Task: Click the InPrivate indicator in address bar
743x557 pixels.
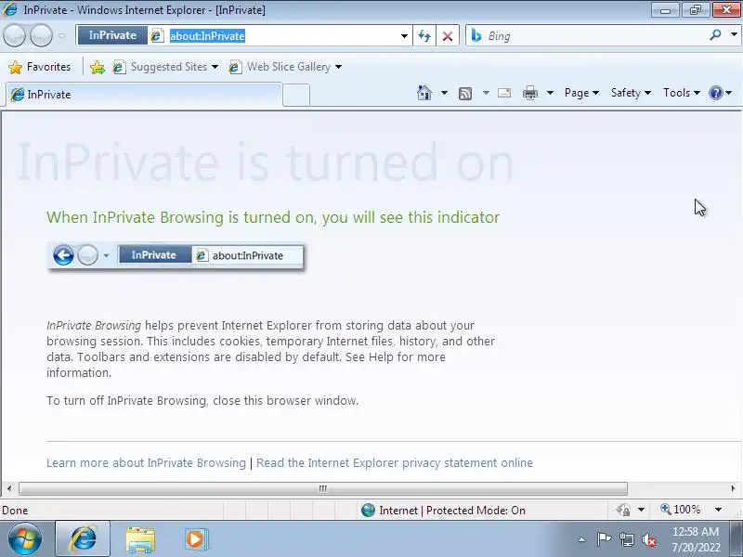Action: (x=112, y=35)
